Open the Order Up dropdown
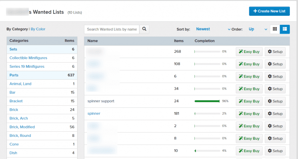298x159 pixels. [x=258, y=29]
